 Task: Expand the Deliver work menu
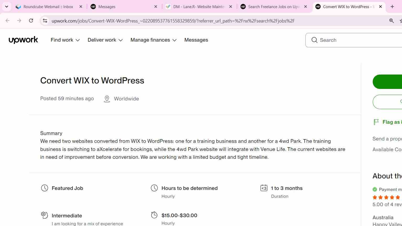click(x=105, y=40)
